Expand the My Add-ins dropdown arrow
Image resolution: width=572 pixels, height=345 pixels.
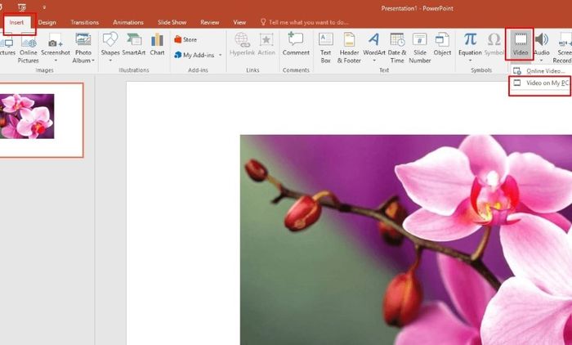[221, 55]
